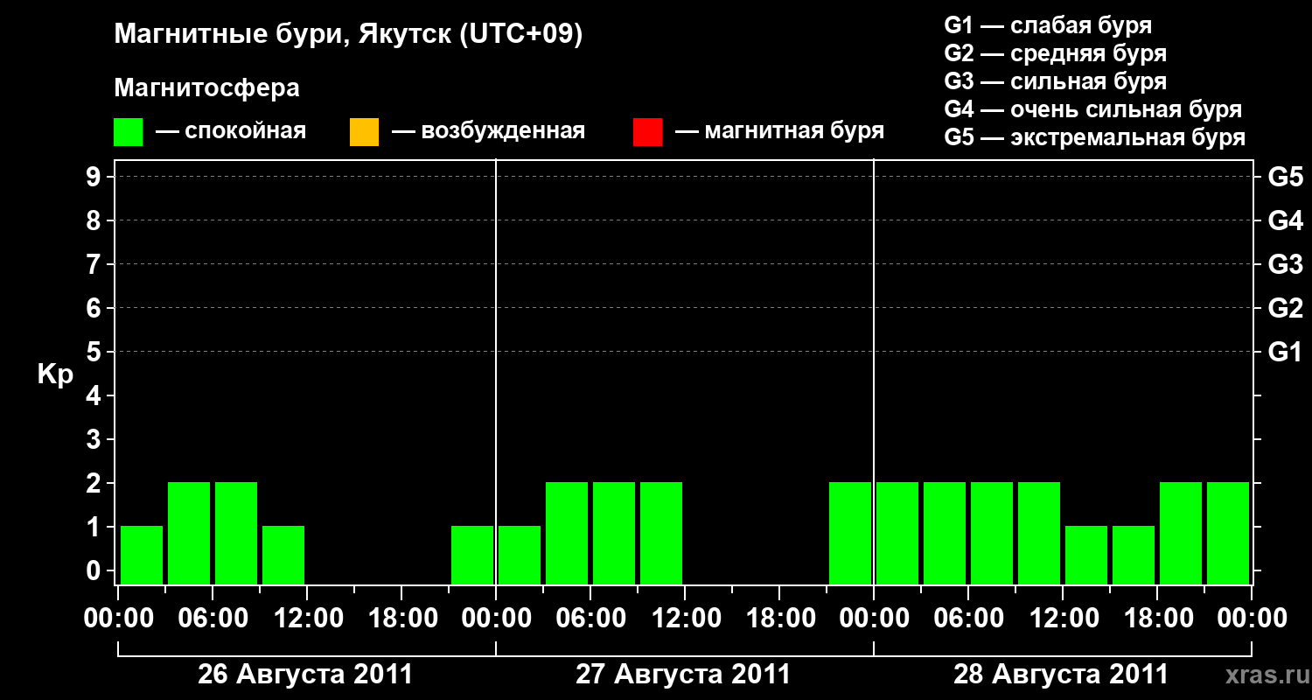Image resolution: width=1312 pixels, height=700 pixels.
Task: Click the '— магнитная буря' legend label
Action: point(780,132)
